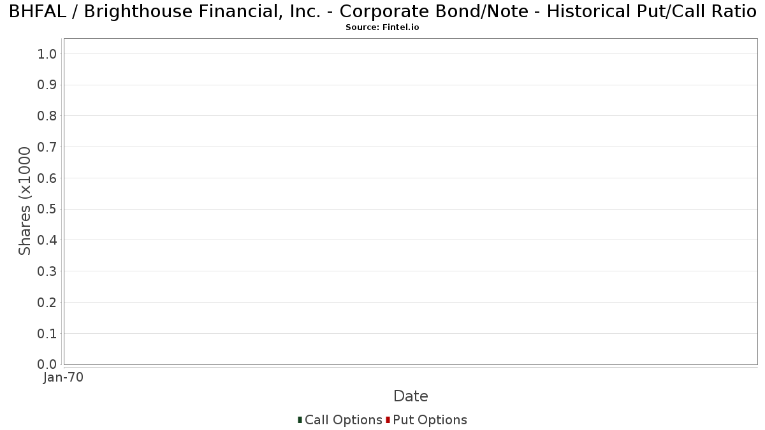Click the 0.9 y-axis tick label

point(48,85)
